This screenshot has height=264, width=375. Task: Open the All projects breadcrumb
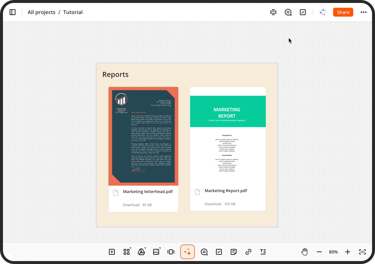coord(41,12)
